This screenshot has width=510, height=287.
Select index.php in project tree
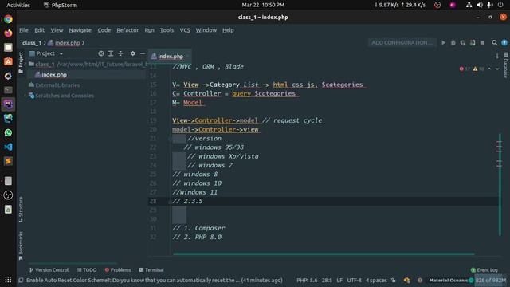(x=51, y=74)
